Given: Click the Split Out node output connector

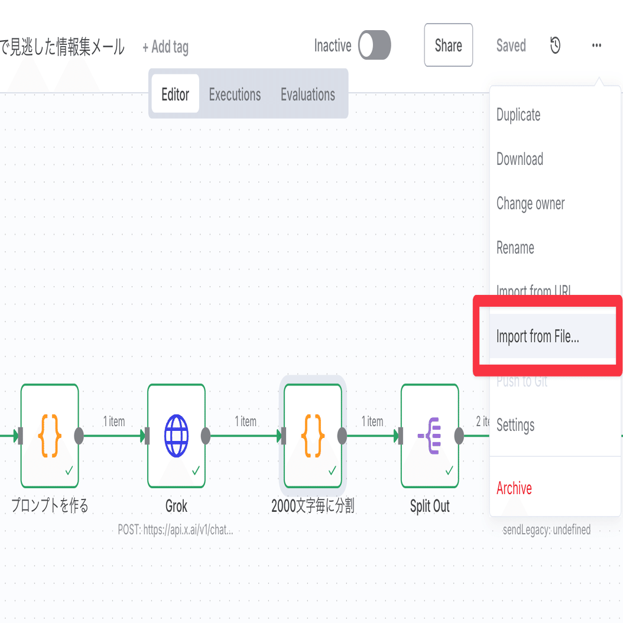Looking at the screenshot, I should tap(459, 436).
